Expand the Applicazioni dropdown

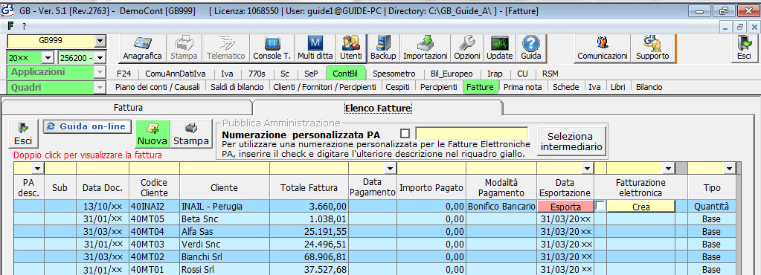(100, 72)
